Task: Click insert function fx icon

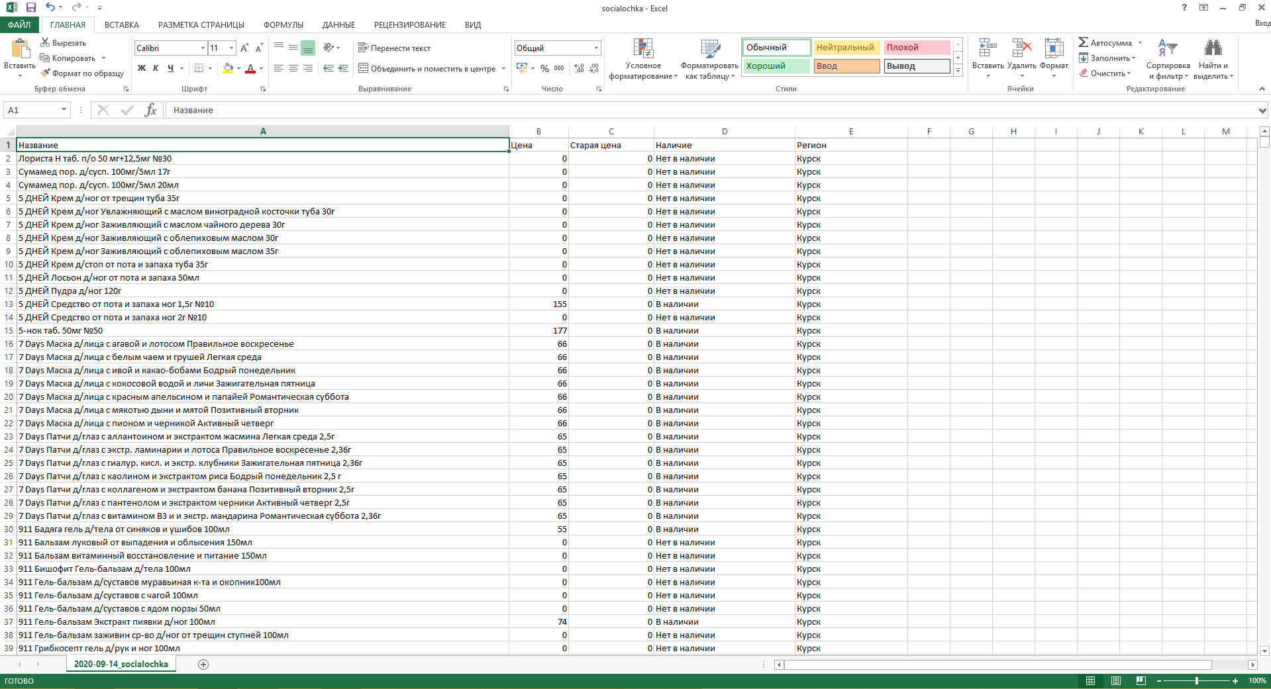Action: (150, 110)
